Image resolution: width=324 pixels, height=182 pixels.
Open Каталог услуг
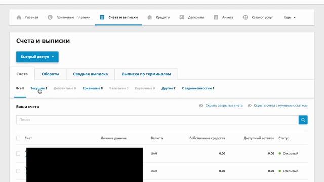[x=262, y=17]
